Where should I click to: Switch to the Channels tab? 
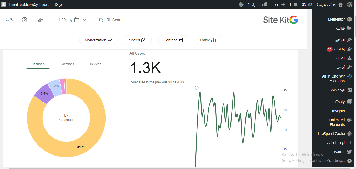(x=38, y=64)
